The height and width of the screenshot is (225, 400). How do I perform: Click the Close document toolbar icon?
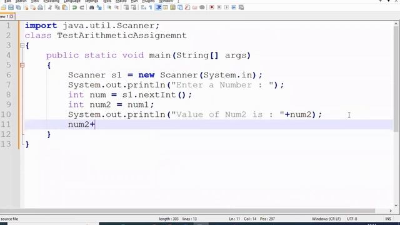coord(26,7)
